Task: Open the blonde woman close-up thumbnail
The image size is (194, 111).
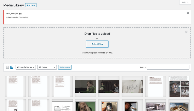Action: pyautogui.click(x=85, y=106)
